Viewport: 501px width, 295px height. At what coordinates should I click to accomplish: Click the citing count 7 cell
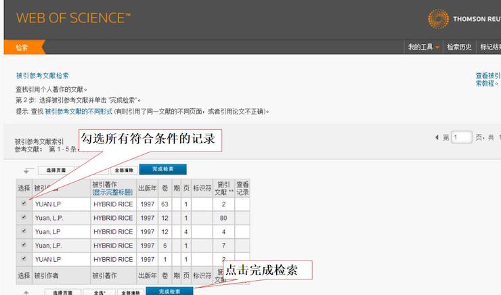223,246
